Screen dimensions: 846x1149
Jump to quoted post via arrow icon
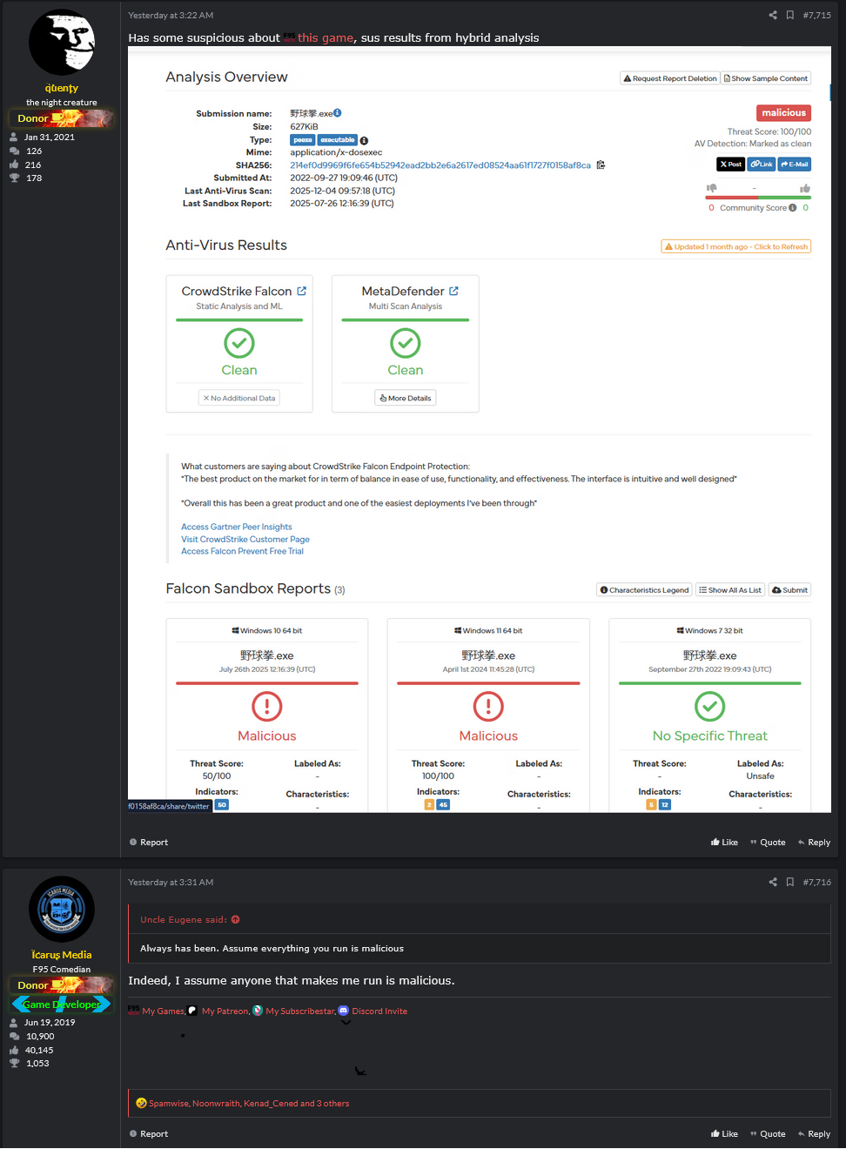tap(236, 919)
